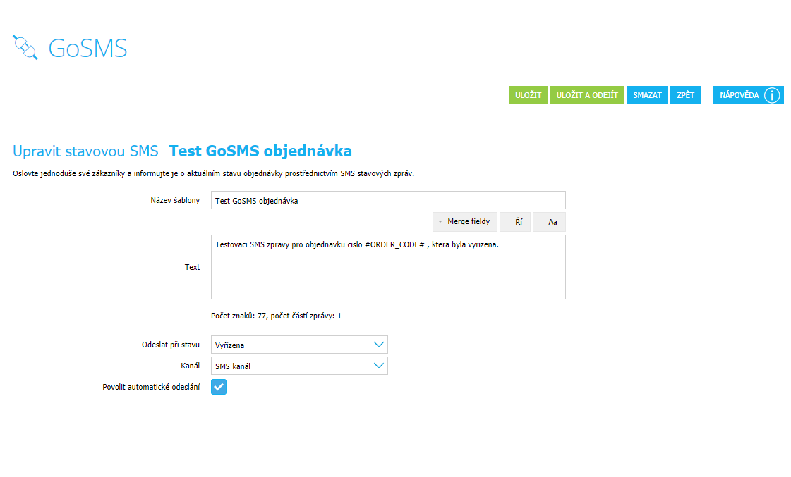Click the 'Název šablony' label
This screenshot has height=477, width=791.
pos(175,201)
